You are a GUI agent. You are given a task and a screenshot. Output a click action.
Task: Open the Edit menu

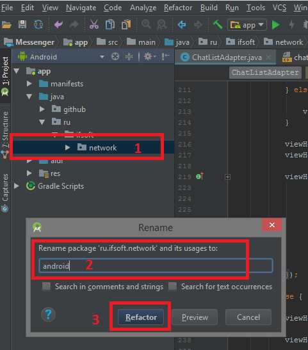(x=28, y=8)
